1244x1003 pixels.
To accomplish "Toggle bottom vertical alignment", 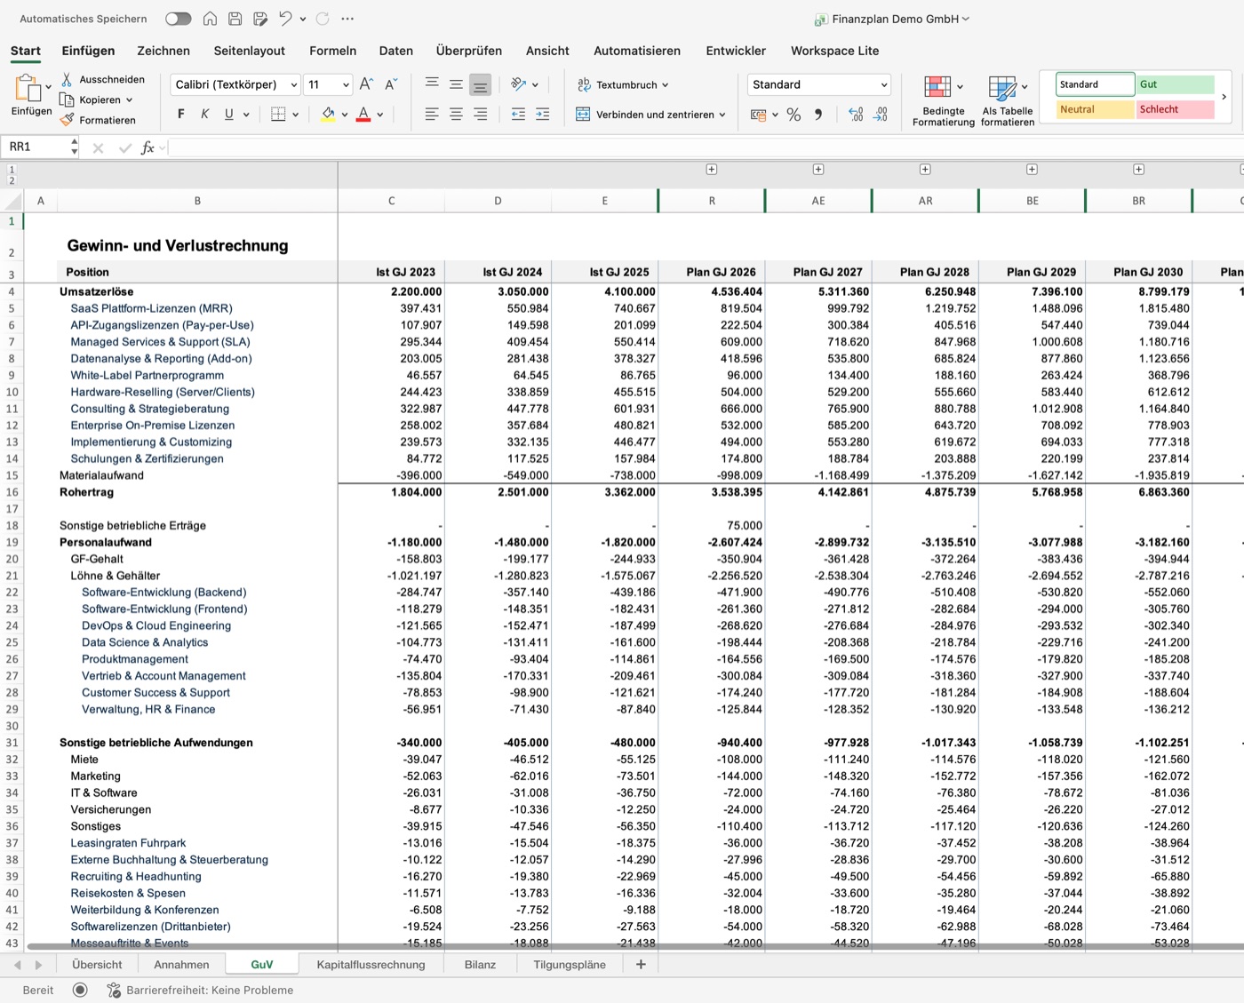I will (480, 84).
